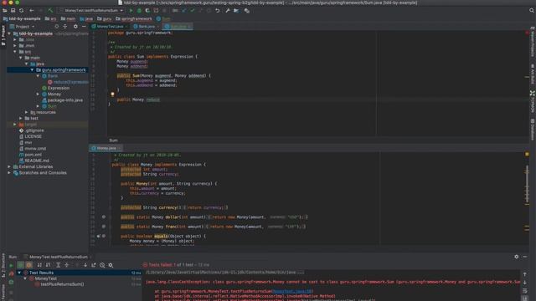Open the Project panel gear settings

75,26
